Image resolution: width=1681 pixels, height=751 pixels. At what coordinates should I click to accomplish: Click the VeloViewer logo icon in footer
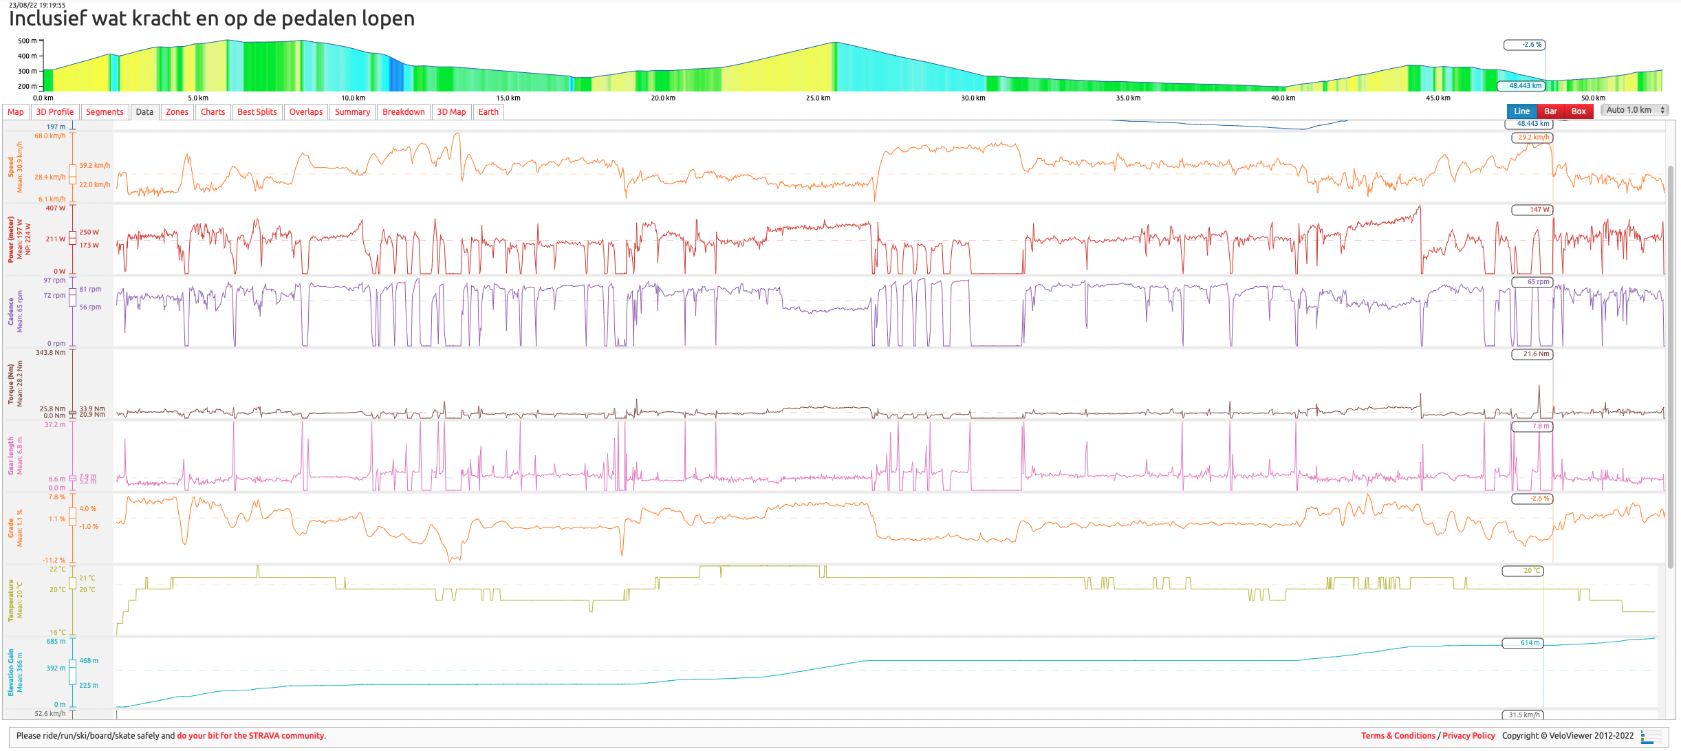tap(1651, 737)
